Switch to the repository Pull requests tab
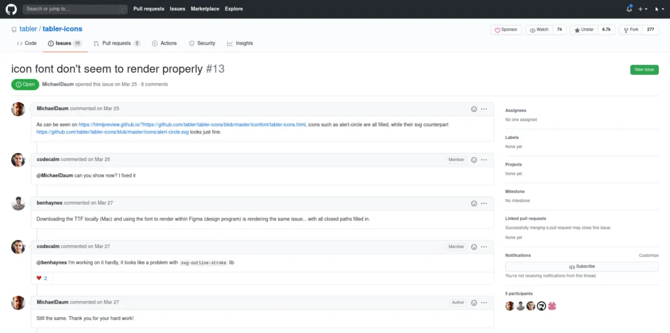Image resolution: width=670 pixels, height=333 pixels. 116,43
